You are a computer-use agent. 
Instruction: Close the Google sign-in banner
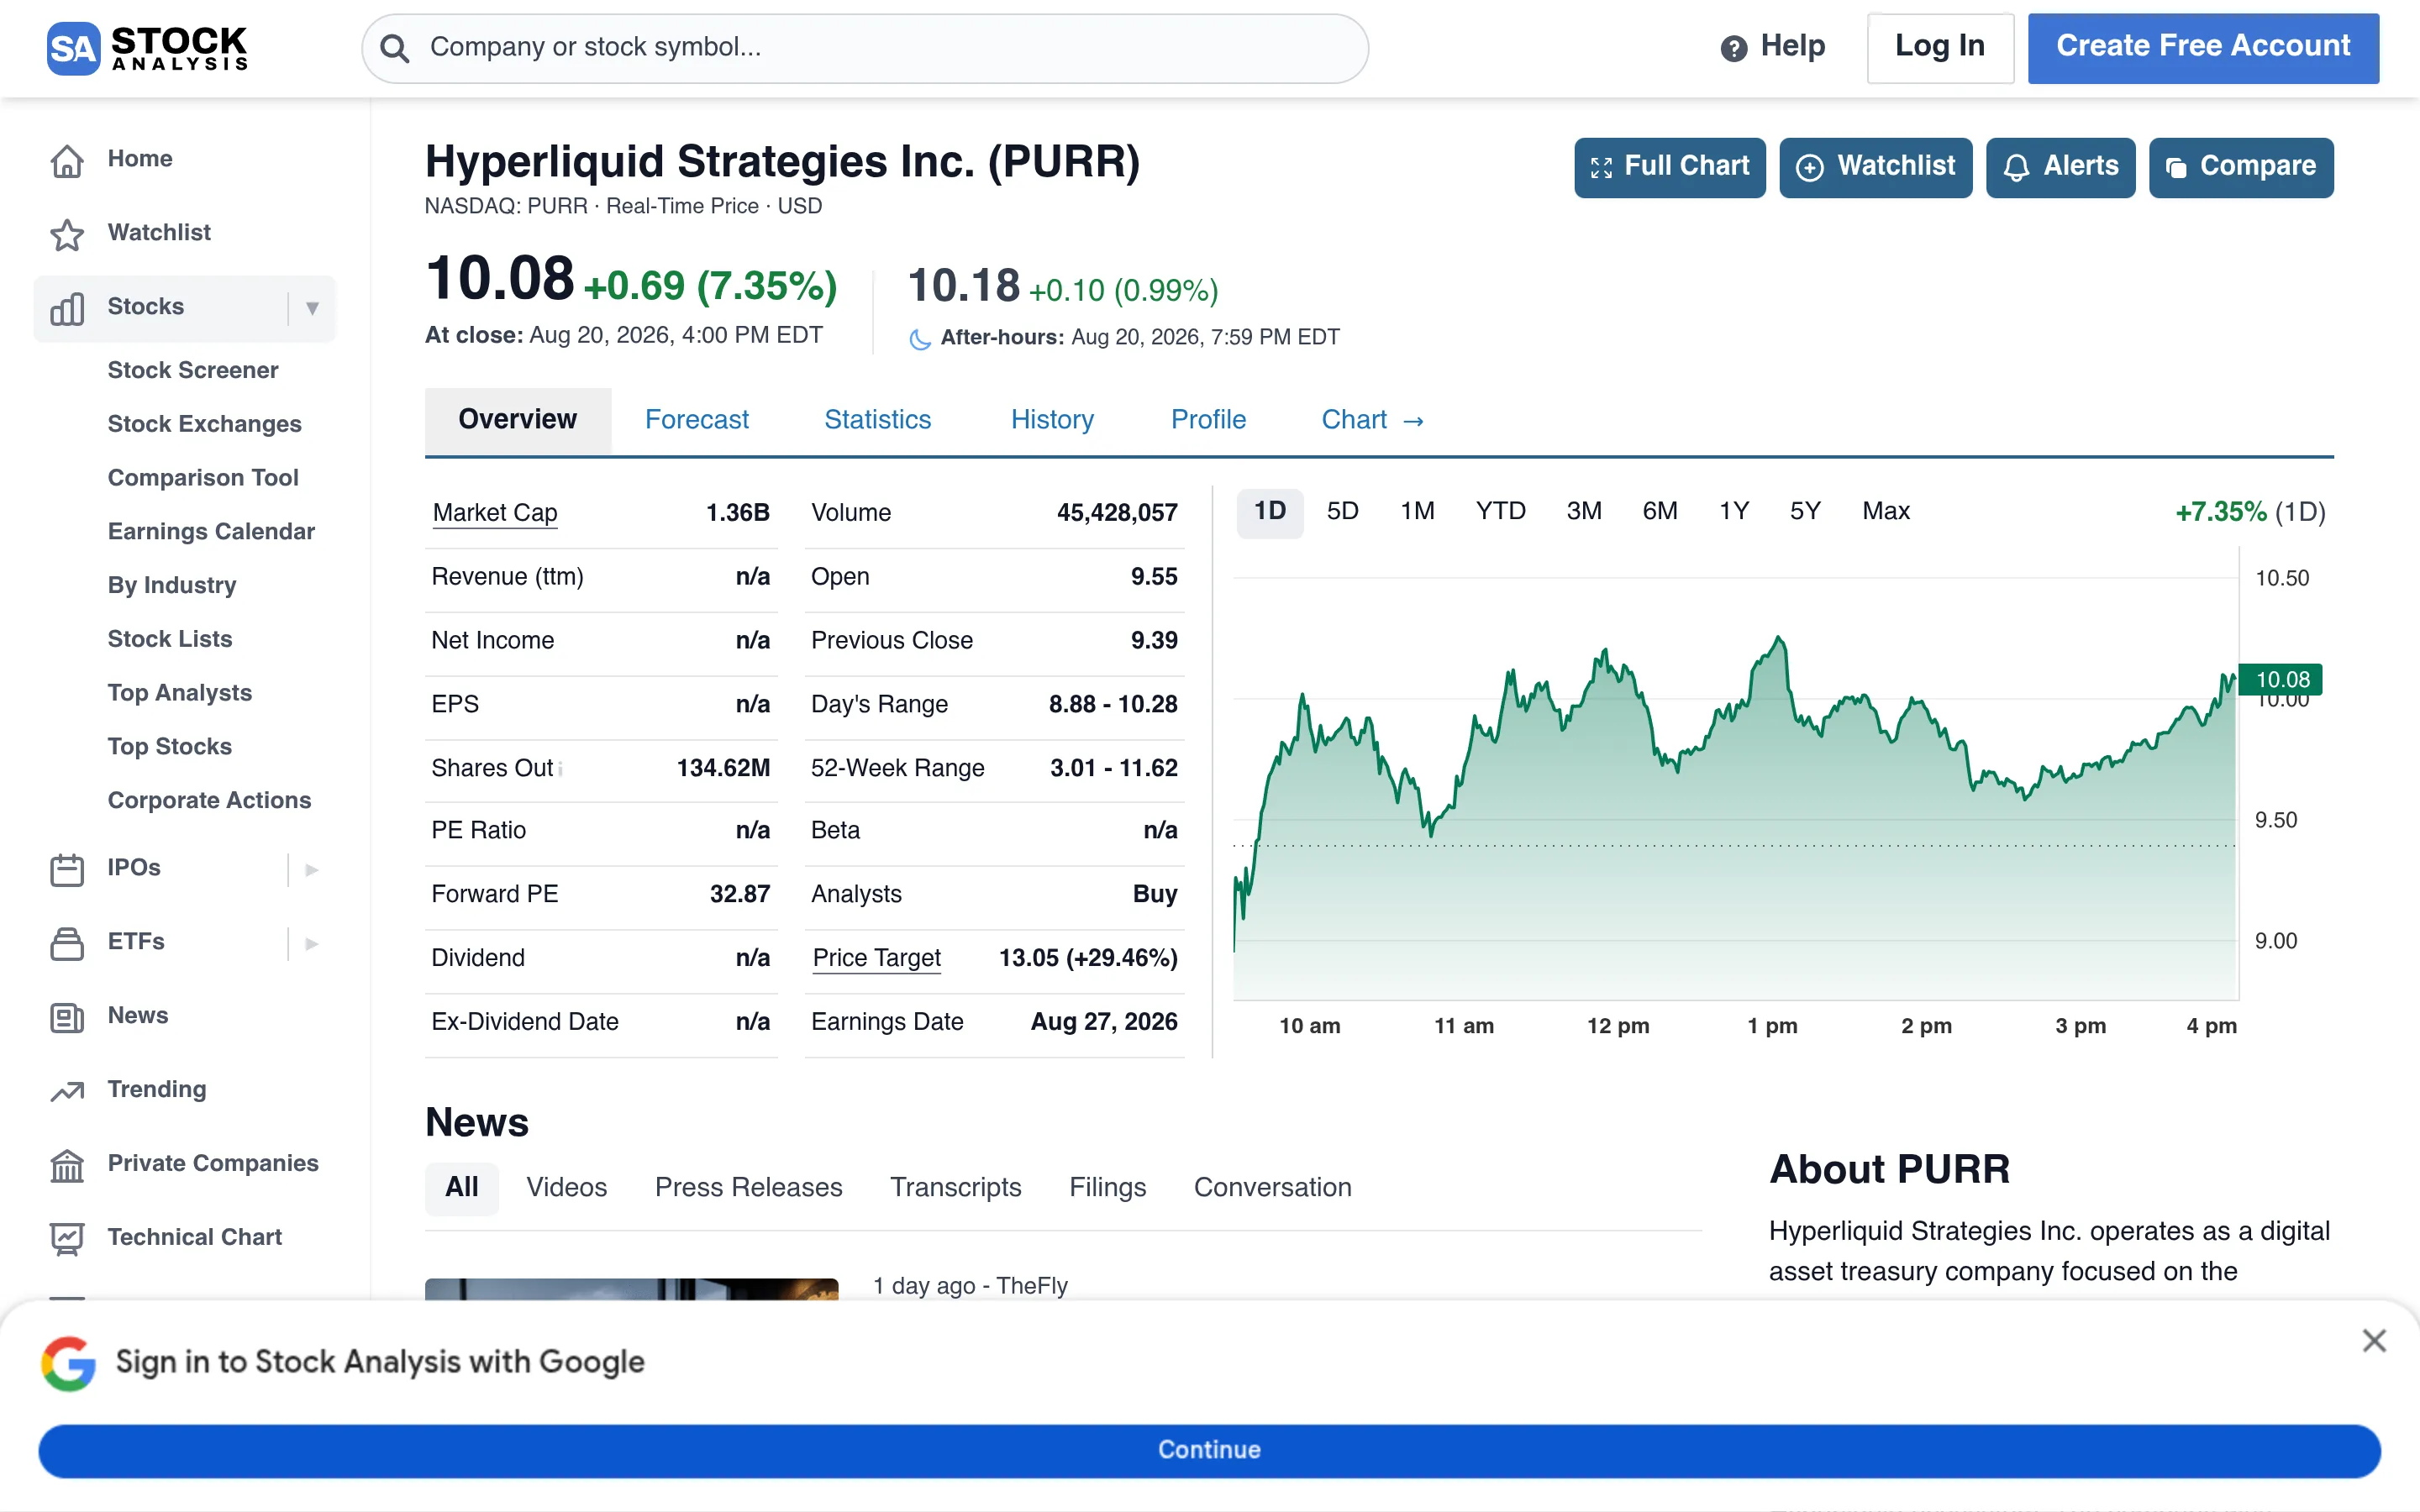2374,1341
